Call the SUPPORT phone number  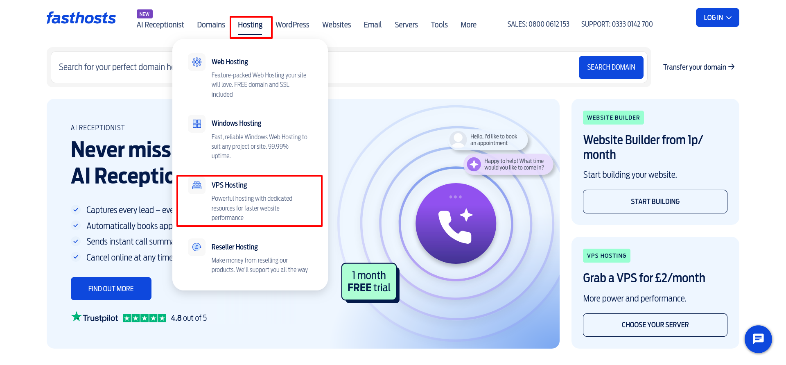pyautogui.click(x=617, y=24)
